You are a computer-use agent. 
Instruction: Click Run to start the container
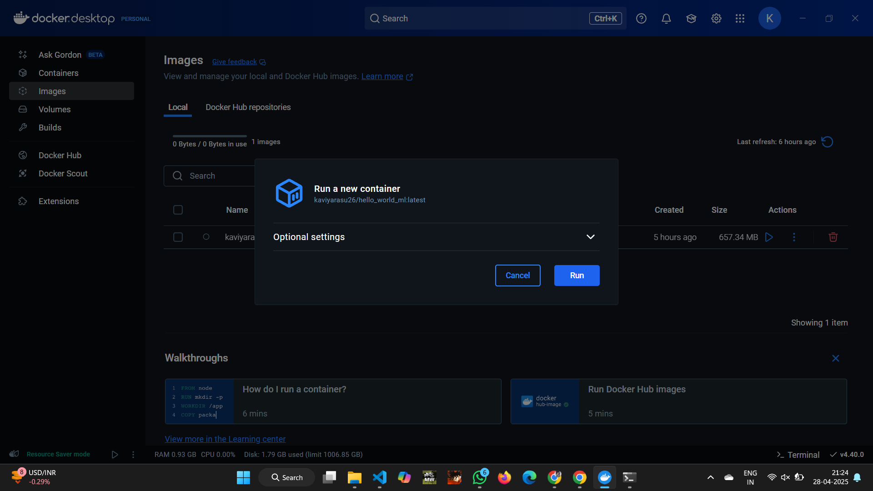pos(577,276)
